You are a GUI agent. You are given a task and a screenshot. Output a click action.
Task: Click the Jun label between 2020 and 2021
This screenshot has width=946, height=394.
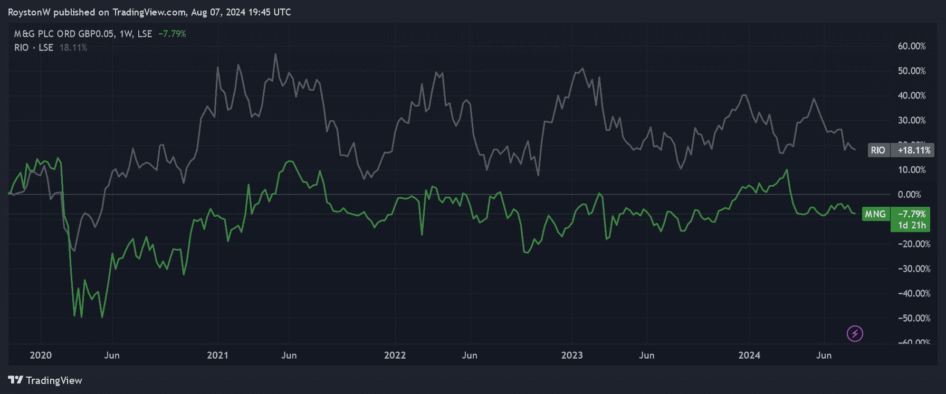click(x=112, y=355)
